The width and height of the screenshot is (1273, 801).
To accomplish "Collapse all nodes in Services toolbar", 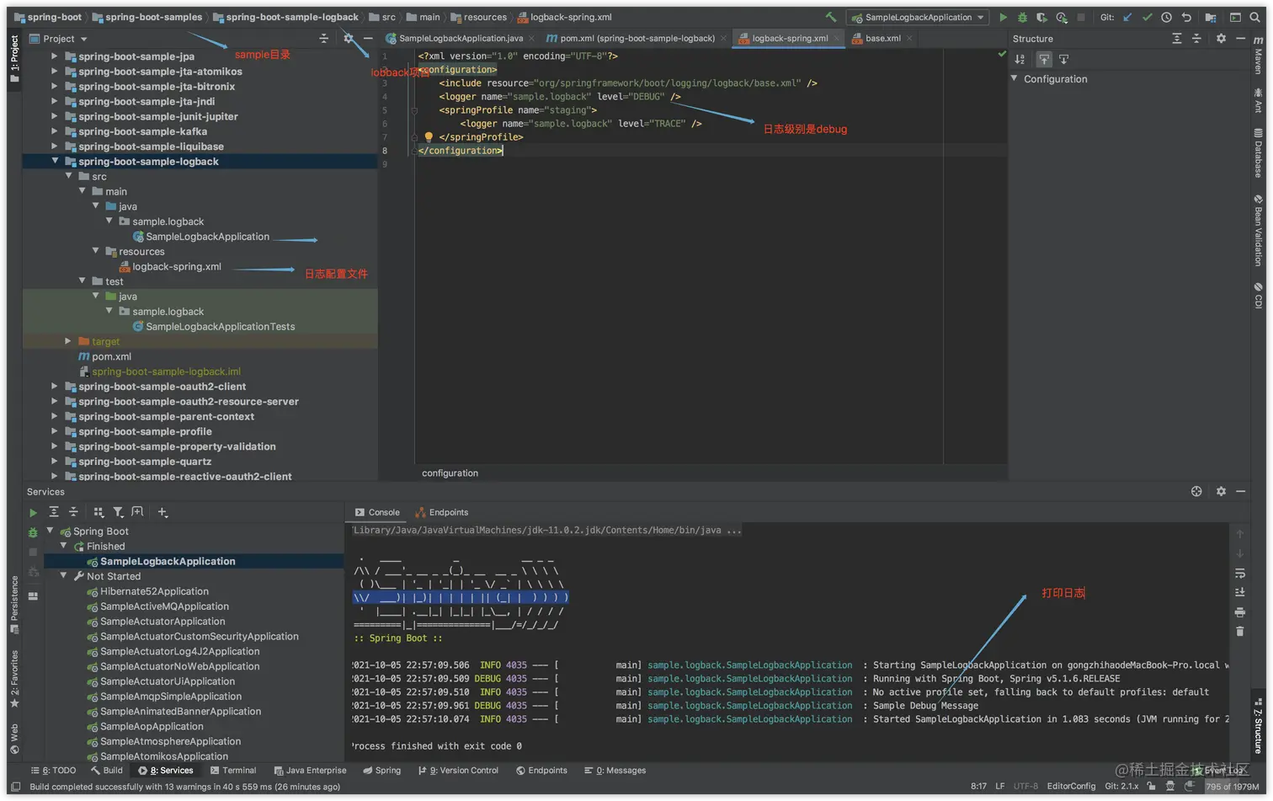I will pos(73,512).
